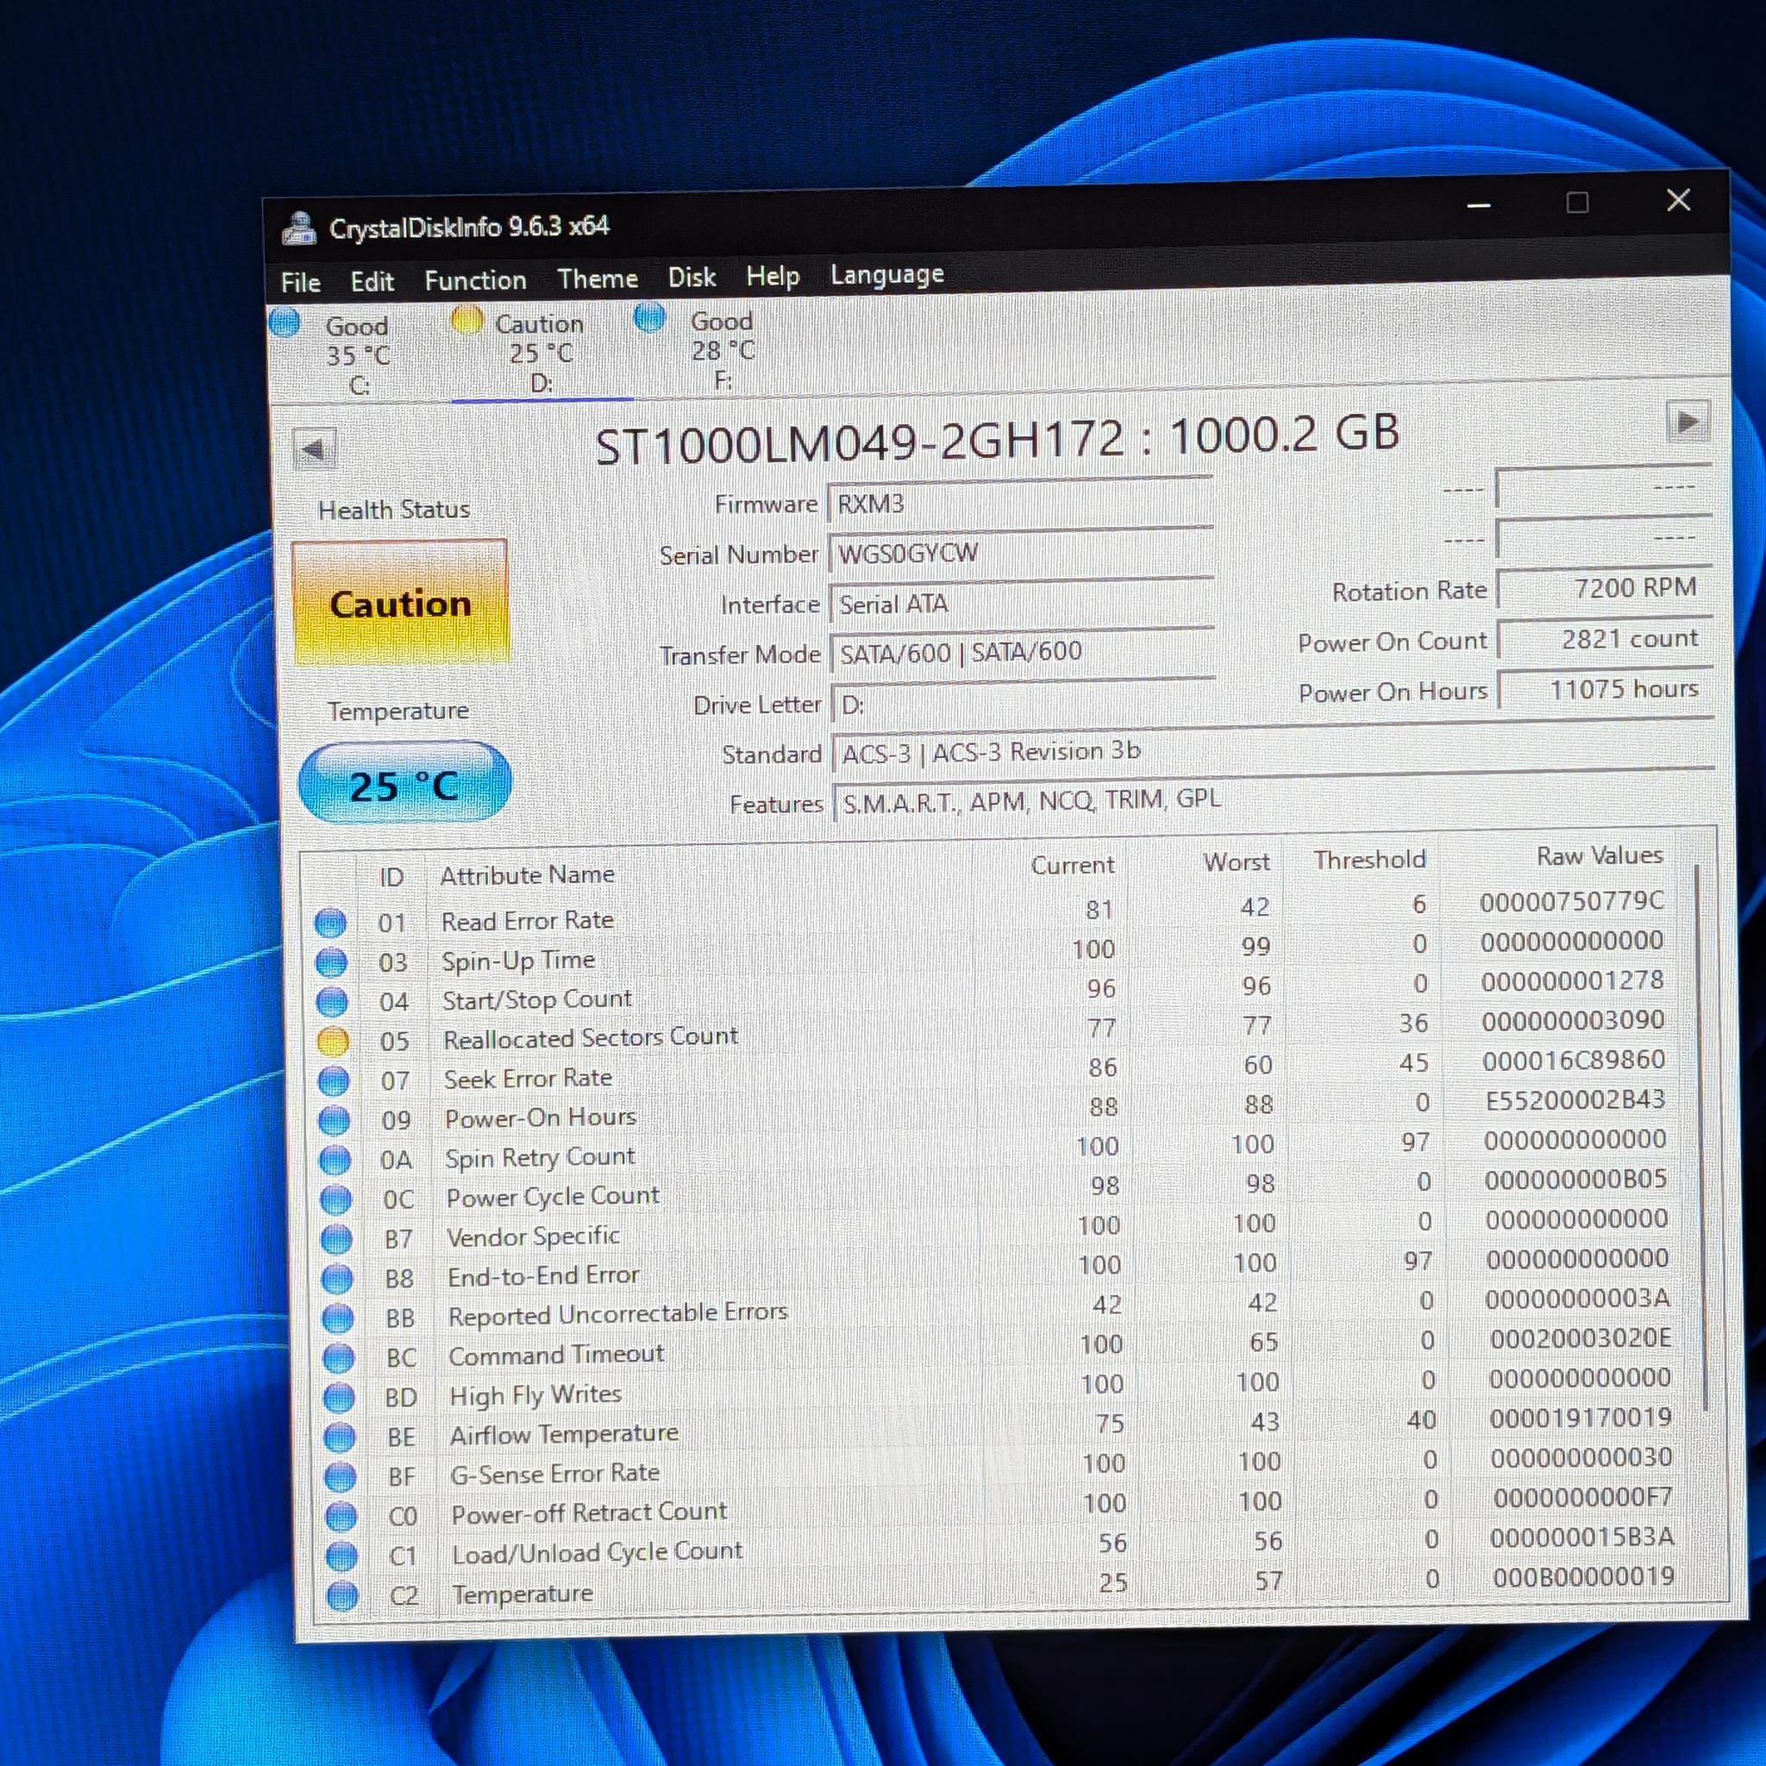Click the CrystalDiskInfo app icon in title bar
1766x1766 pixels.
pyautogui.click(x=298, y=228)
